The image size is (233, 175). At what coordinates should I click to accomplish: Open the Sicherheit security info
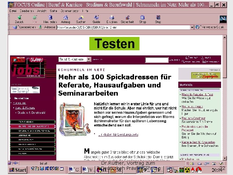127,19
